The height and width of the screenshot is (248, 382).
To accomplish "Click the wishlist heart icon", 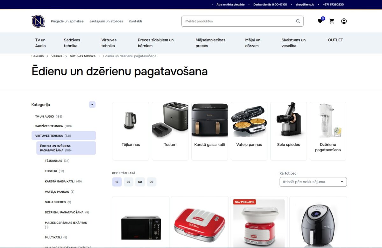I will coord(320,21).
